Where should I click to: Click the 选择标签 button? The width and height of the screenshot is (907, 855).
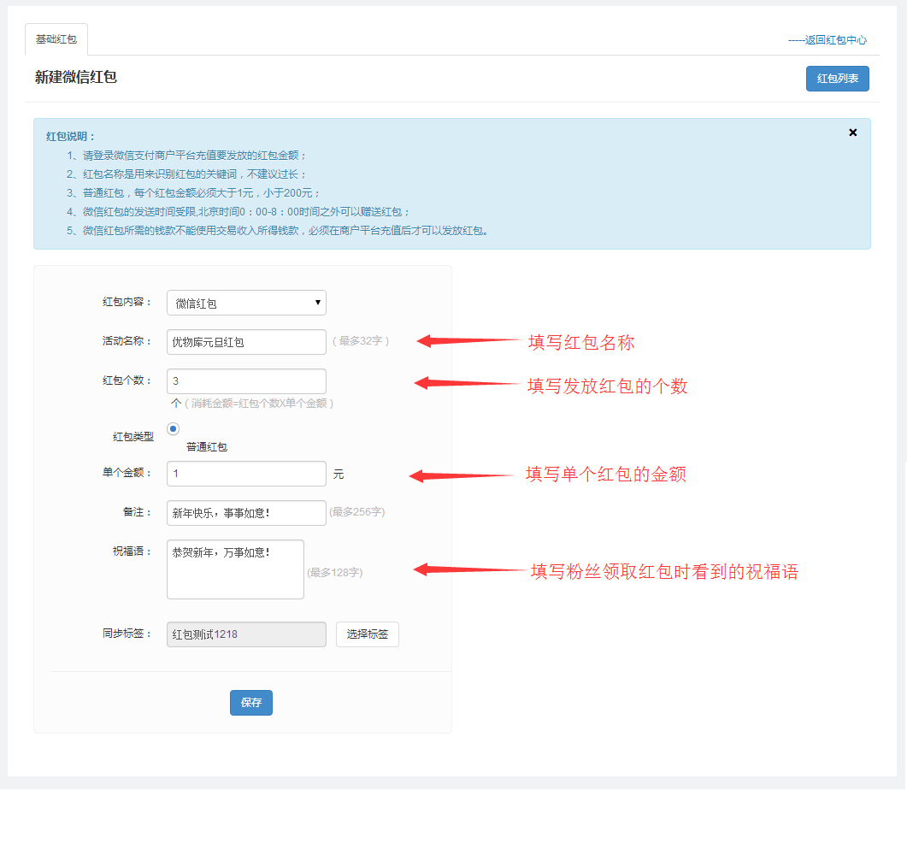[367, 634]
